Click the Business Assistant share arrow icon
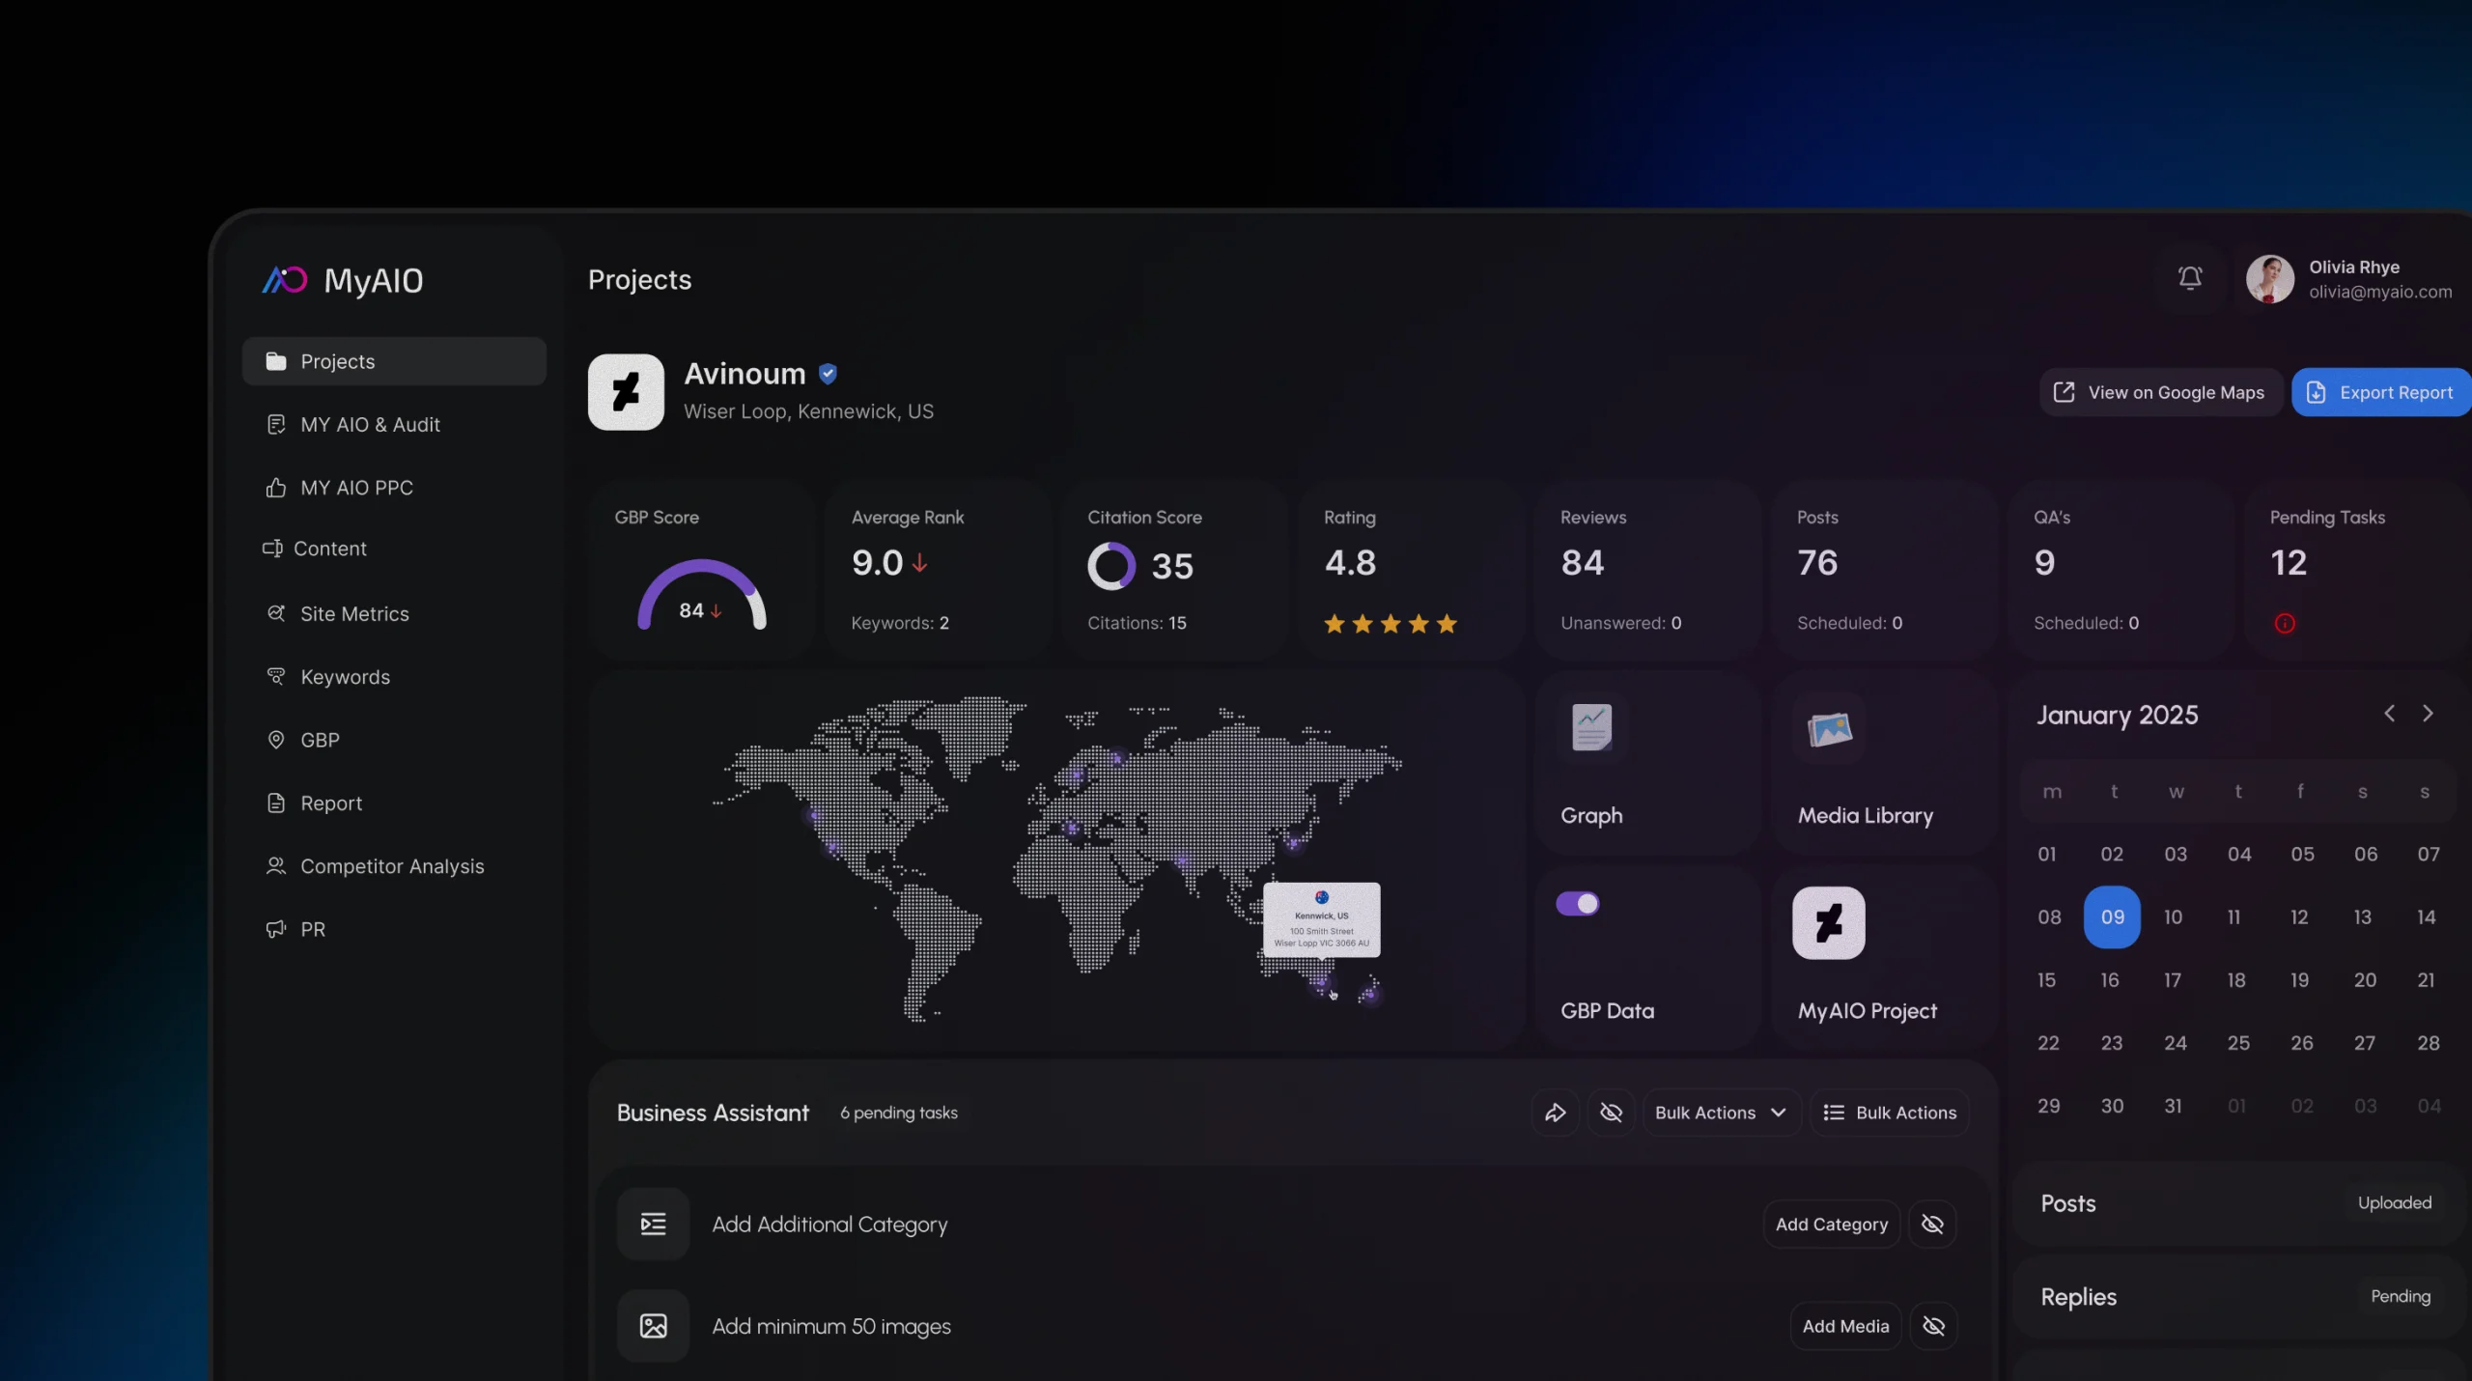The width and height of the screenshot is (2472, 1381). pos(1555,1113)
